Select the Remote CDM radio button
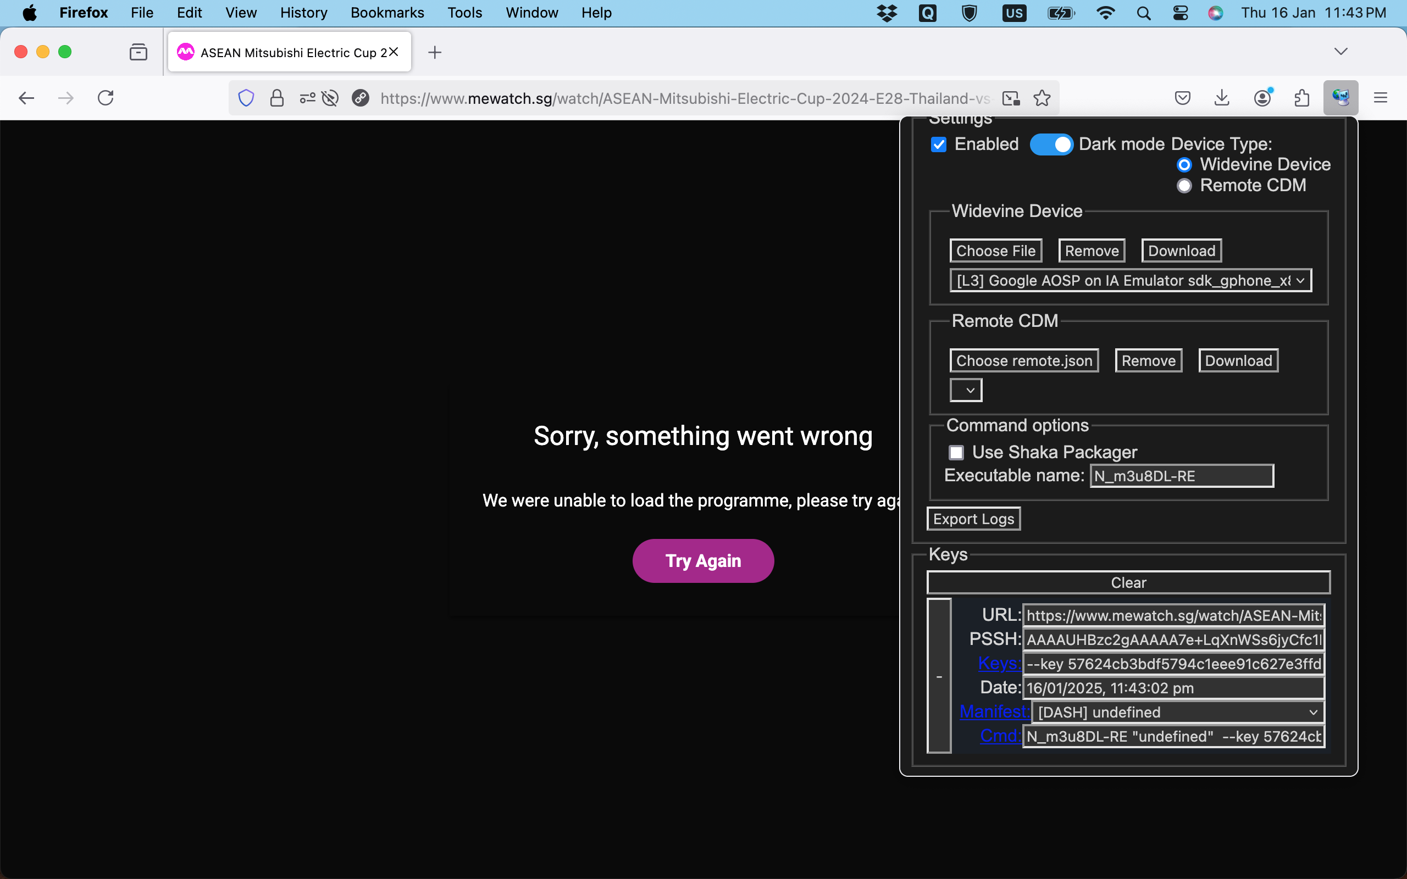This screenshot has height=879, width=1407. (x=1184, y=186)
